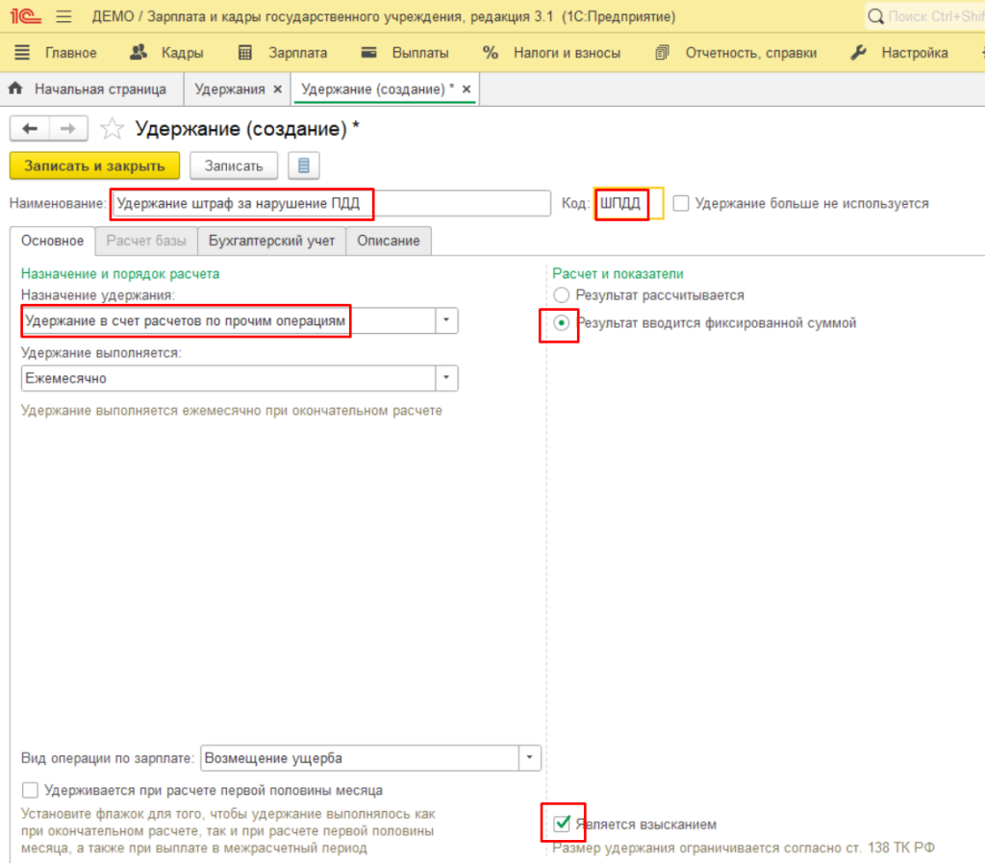Click the 1C application logo icon

[23, 17]
